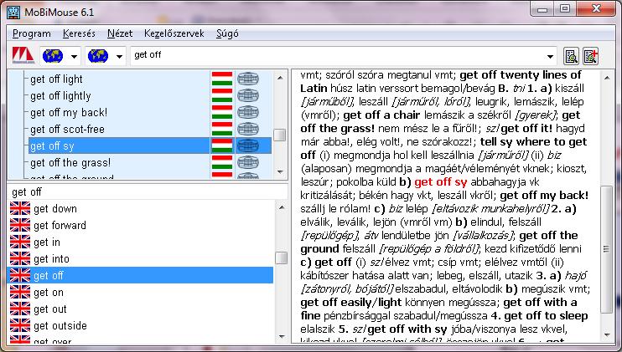This screenshot has height=352, width=622.
Task: Open the Program menu
Action: (32, 33)
